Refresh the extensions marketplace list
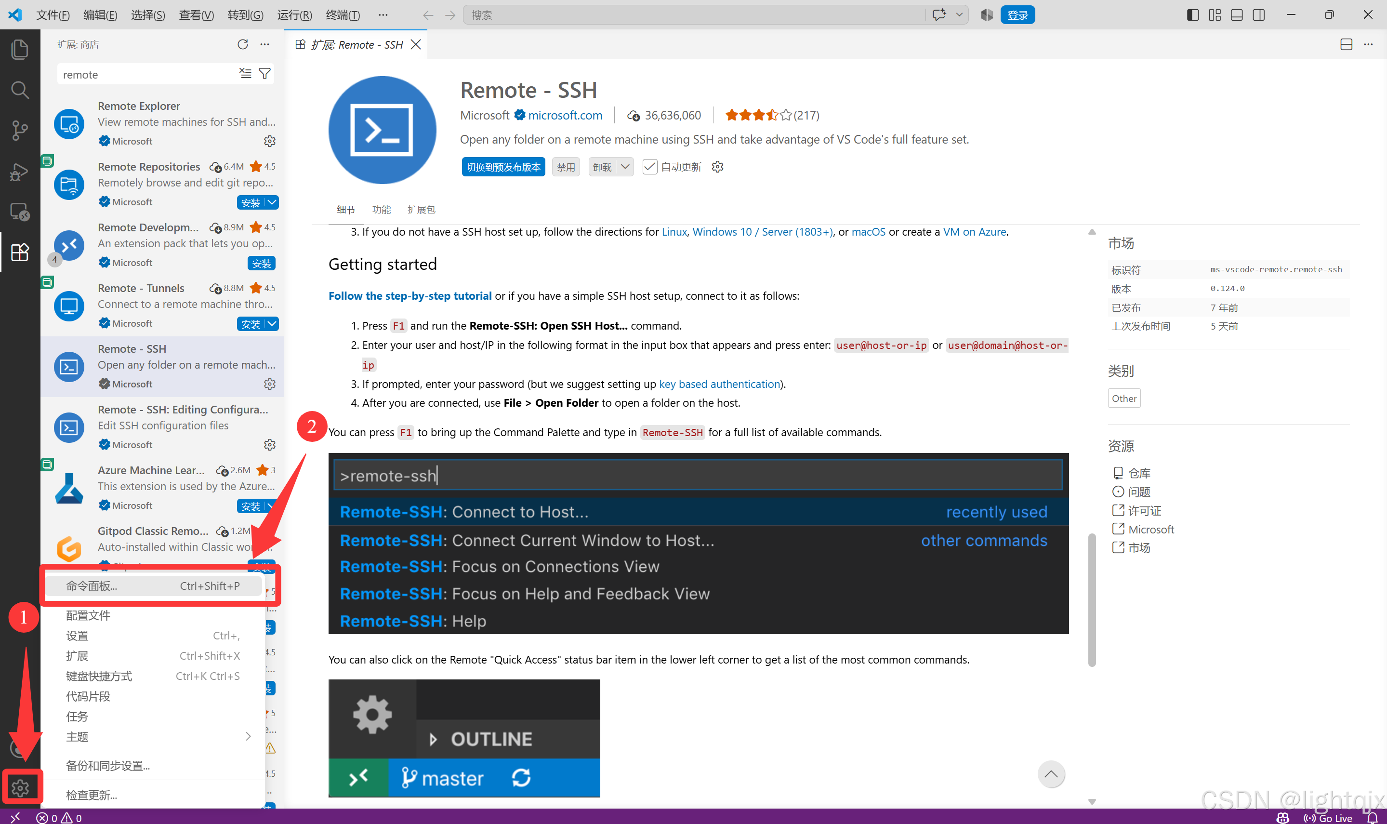1387x824 pixels. (x=242, y=44)
